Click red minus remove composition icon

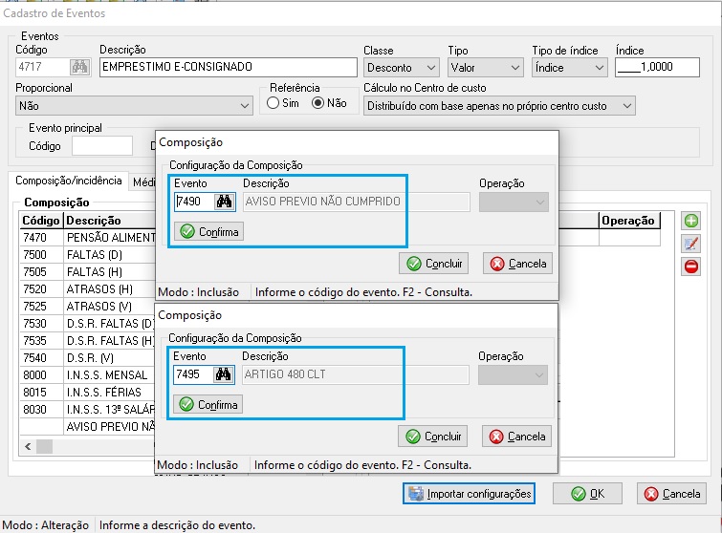pyautogui.click(x=690, y=266)
